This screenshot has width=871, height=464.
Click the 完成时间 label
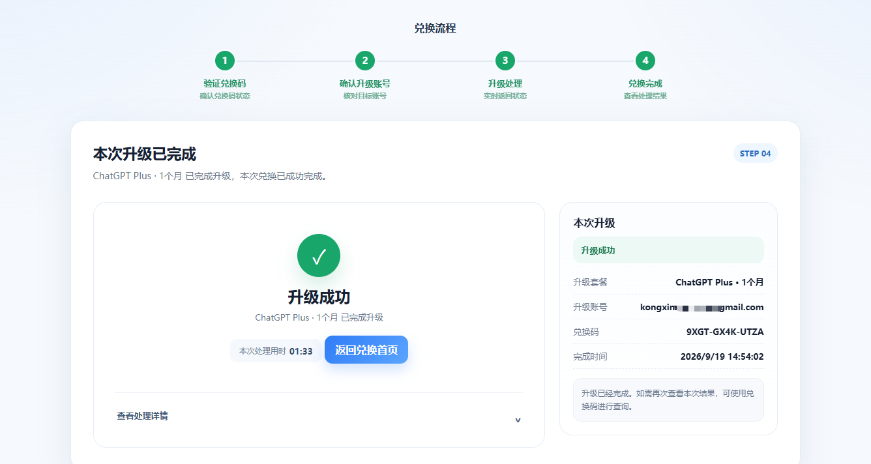[x=590, y=356]
